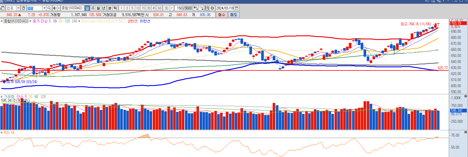The width and height of the screenshot is (468, 157).
Task: Click the 고 848.63 high value
Action: coord(182,15)
